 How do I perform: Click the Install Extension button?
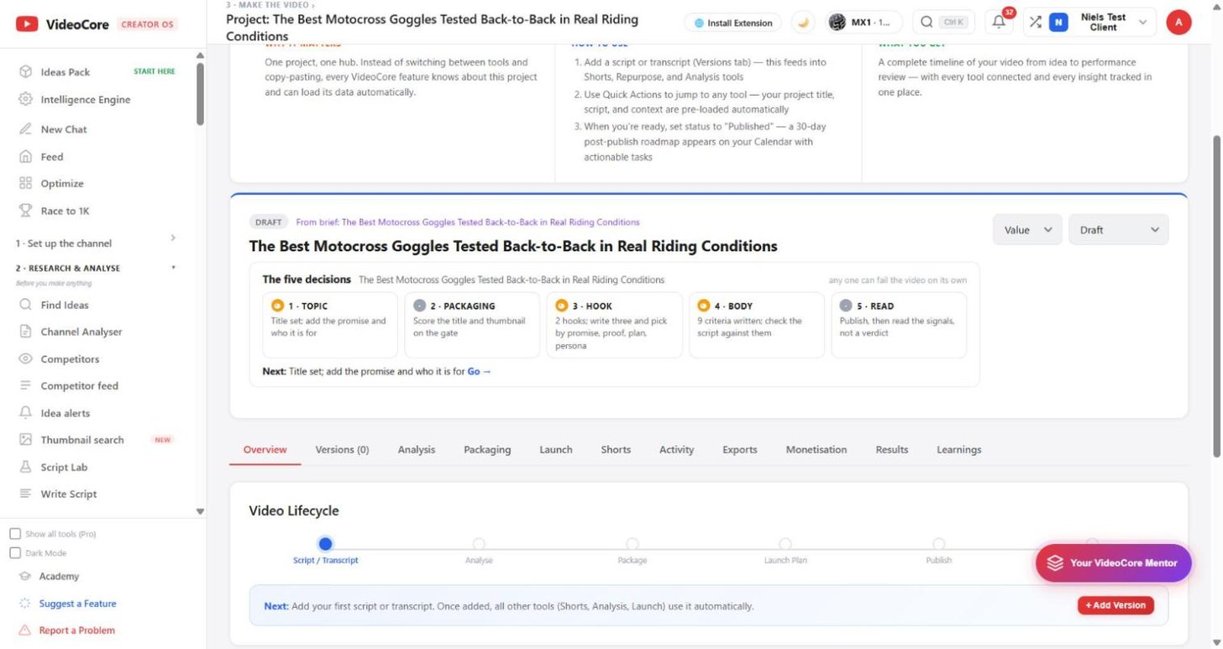[733, 23]
